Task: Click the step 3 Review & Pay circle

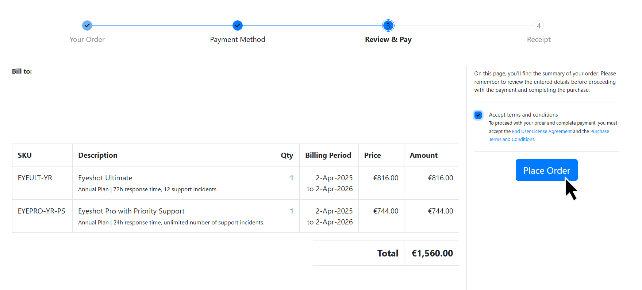Action: coord(388,26)
